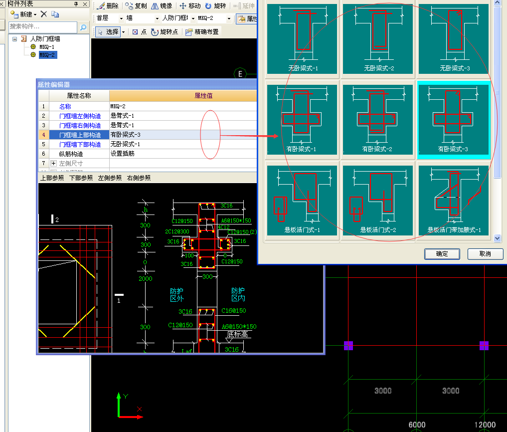Click the 确定 confirm button

tap(442, 254)
